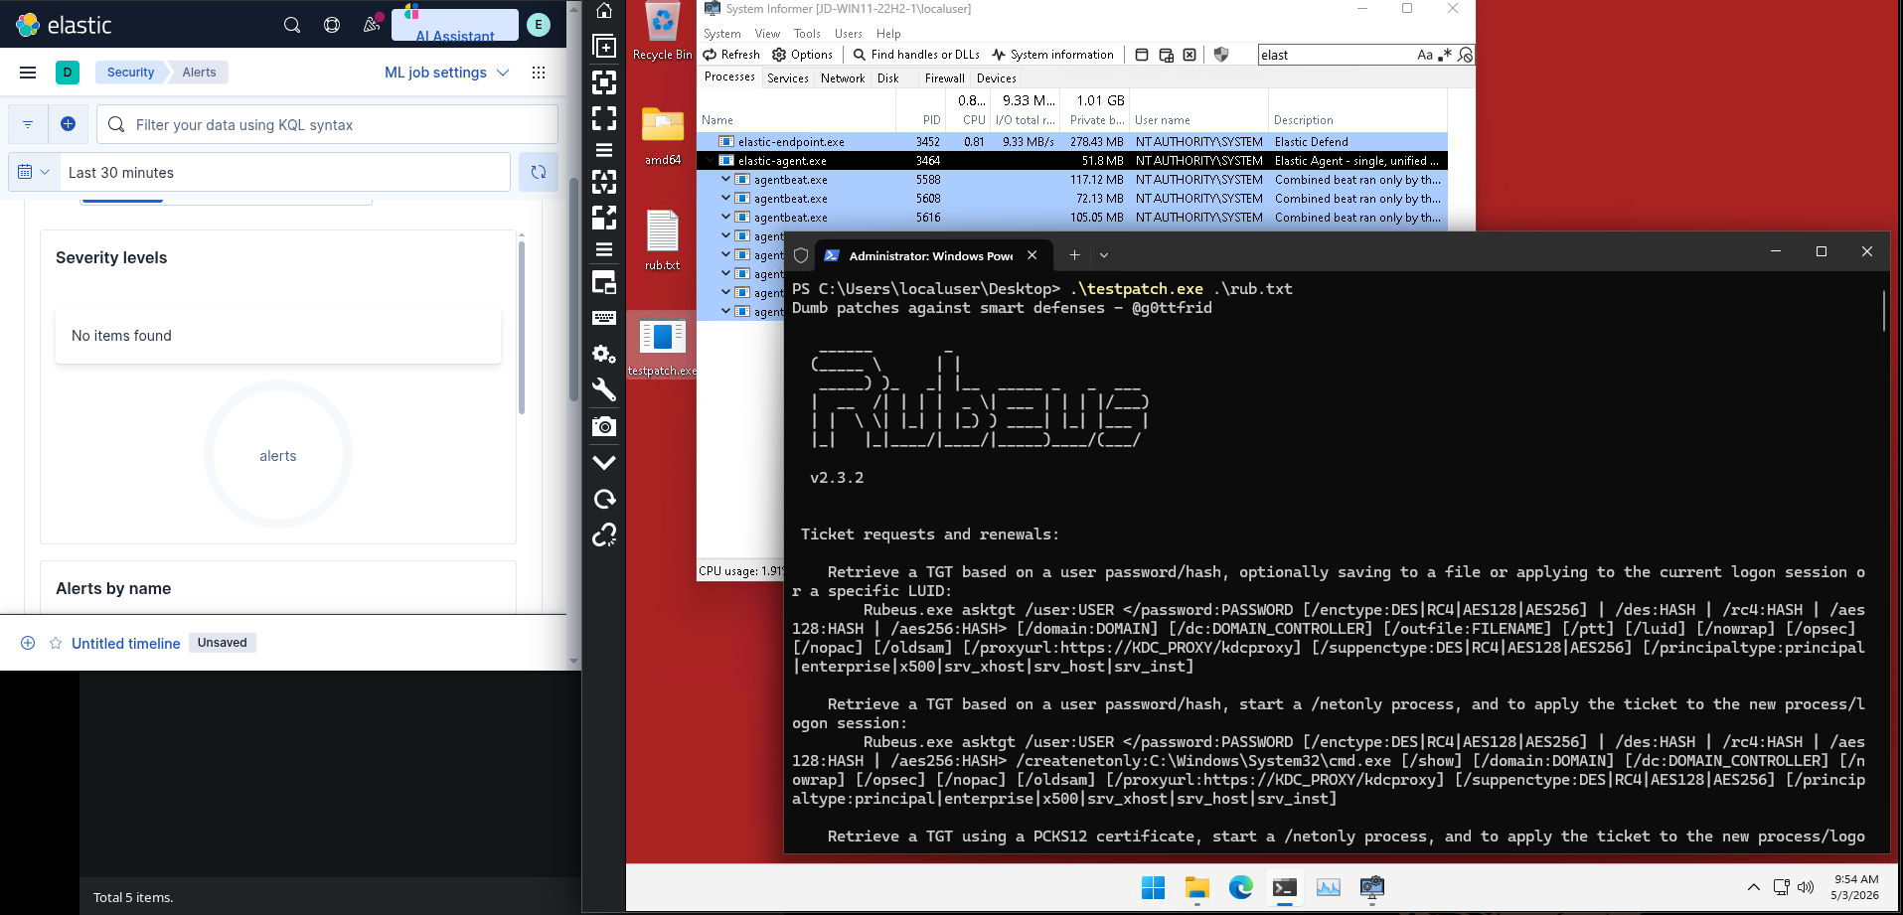Image resolution: width=1903 pixels, height=915 pixels.
Task: Open the Security breadcrumb link
Action: [x=130, y=73]
